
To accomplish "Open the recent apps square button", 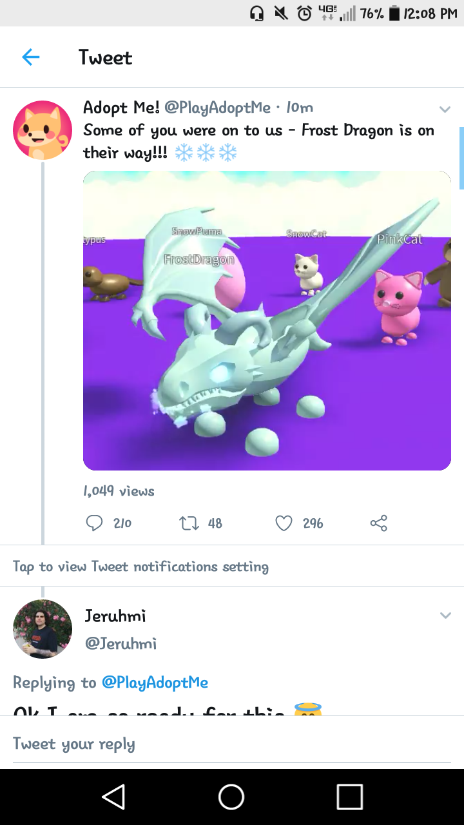I will pyautogui.click(x=349, y=797).
